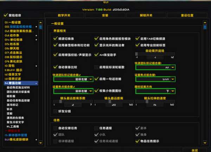Switch to the 教学开关 tab
Viewport: 211px width, 152px height.
(64, 15)
